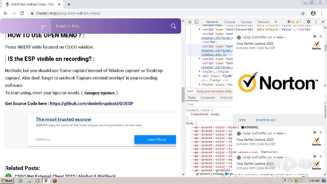Screen dimensions: 327x184
Task: Click the magnifier search icon on site
Action: click(173, 26)
